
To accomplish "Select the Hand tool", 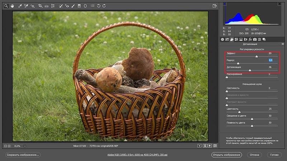I will (x=12, y=6).
